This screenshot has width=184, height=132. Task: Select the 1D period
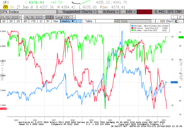click(x=4, y=21)
